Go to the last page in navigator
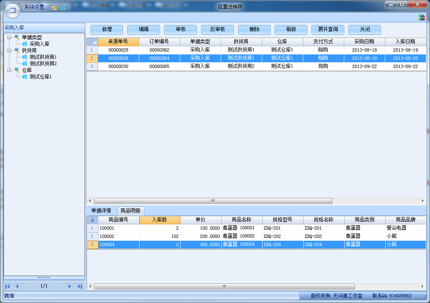This screenshot has width=430, height=303. [80, 286]
